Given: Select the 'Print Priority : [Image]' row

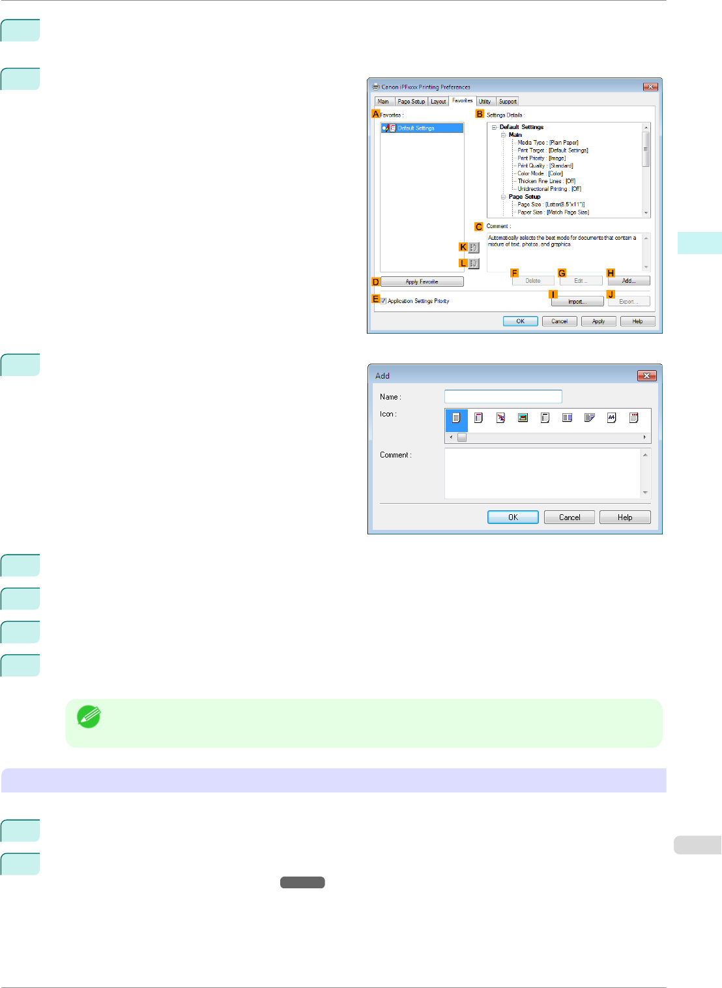Looking at the screenshot, I should point(541,158).
